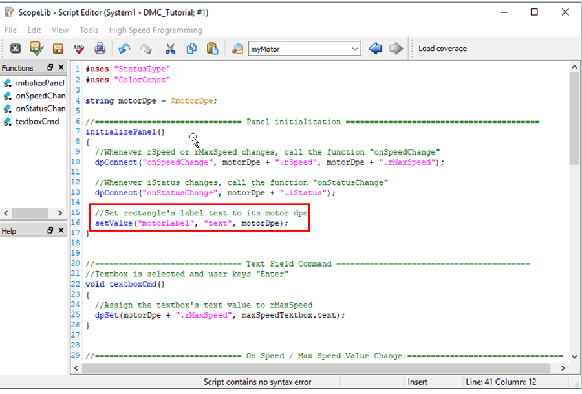Close the Help panel
This screenshot has width=582, height=394.
[x=61, y=230]
